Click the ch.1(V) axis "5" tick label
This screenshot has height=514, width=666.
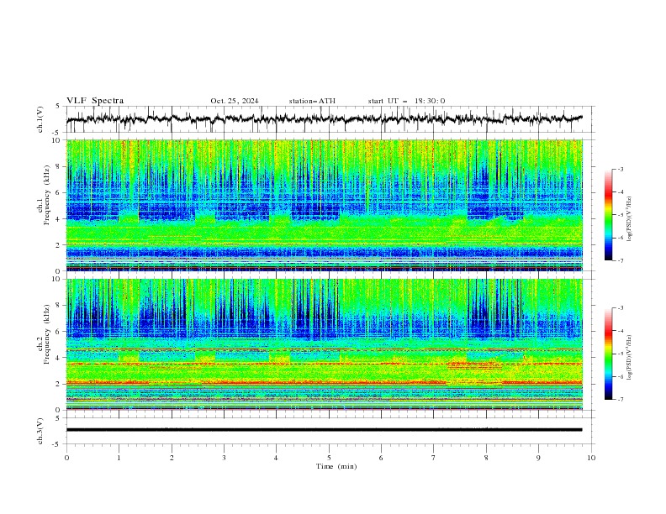(x=59, y=107)
